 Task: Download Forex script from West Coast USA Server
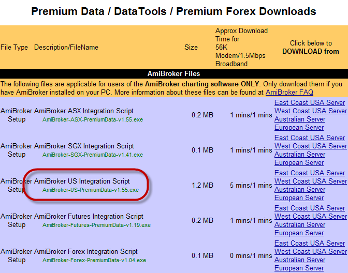[311, 252]
